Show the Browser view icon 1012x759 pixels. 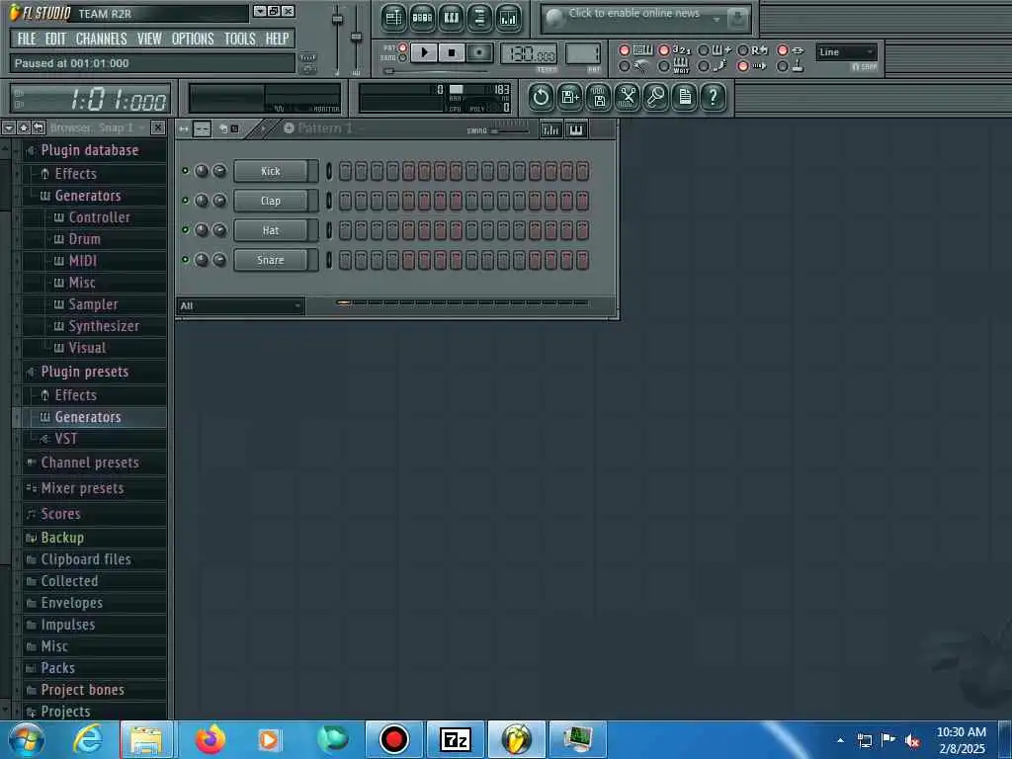point(479,18)
